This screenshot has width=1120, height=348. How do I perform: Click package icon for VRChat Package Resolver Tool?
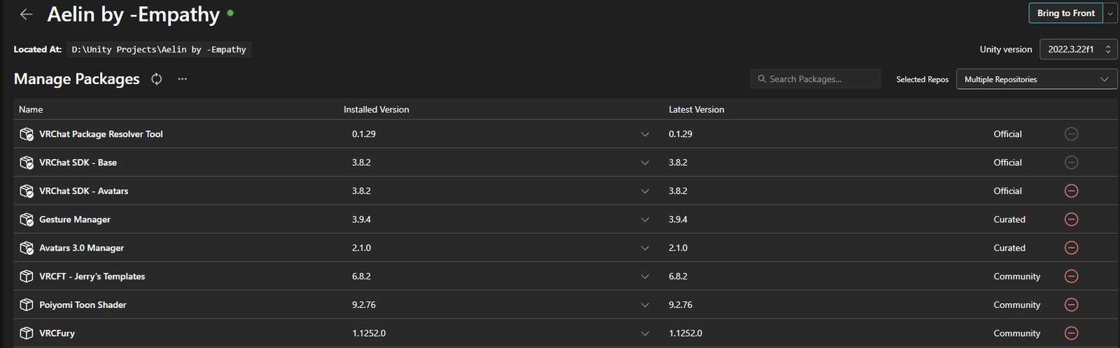point(27,134)
